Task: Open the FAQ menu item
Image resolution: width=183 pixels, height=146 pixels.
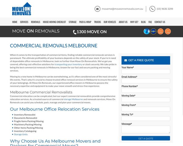Action: coord(150,22)
